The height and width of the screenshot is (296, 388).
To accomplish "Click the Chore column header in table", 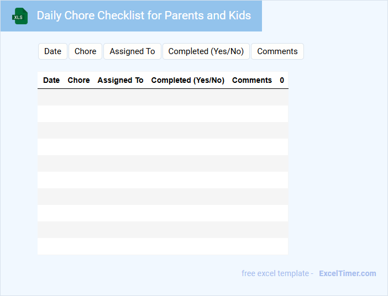I will tap(78, 80).
